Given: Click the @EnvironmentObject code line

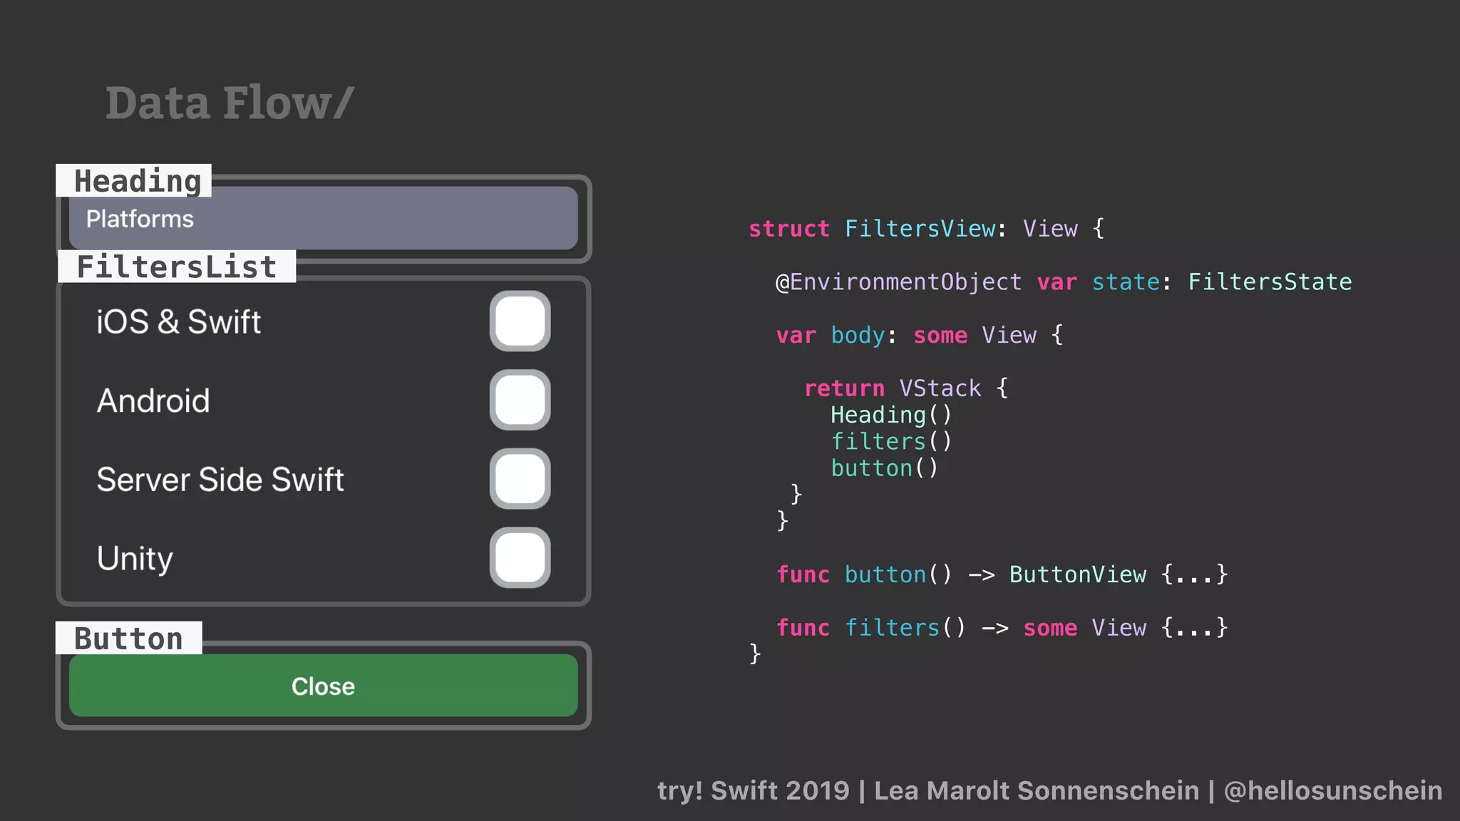Looking at the screenshot, I should click(x=1064, y=282).
